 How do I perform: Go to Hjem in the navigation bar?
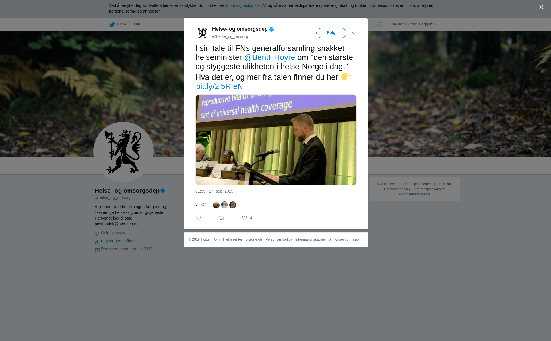(118, 24)
